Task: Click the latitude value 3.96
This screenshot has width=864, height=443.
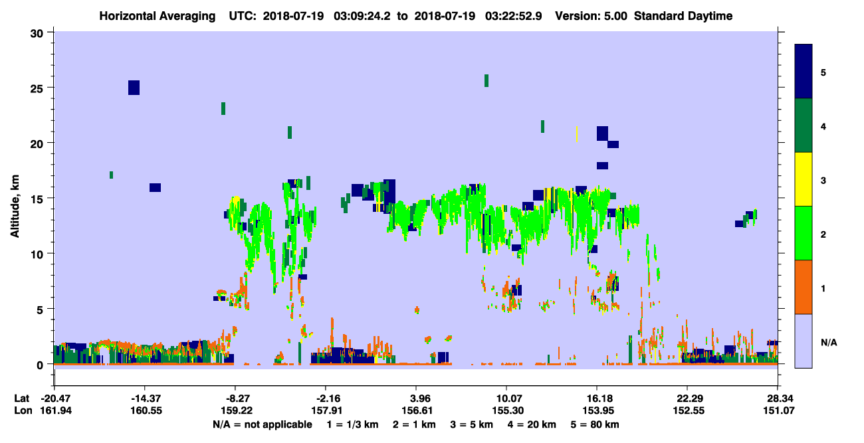Action: 416,399
